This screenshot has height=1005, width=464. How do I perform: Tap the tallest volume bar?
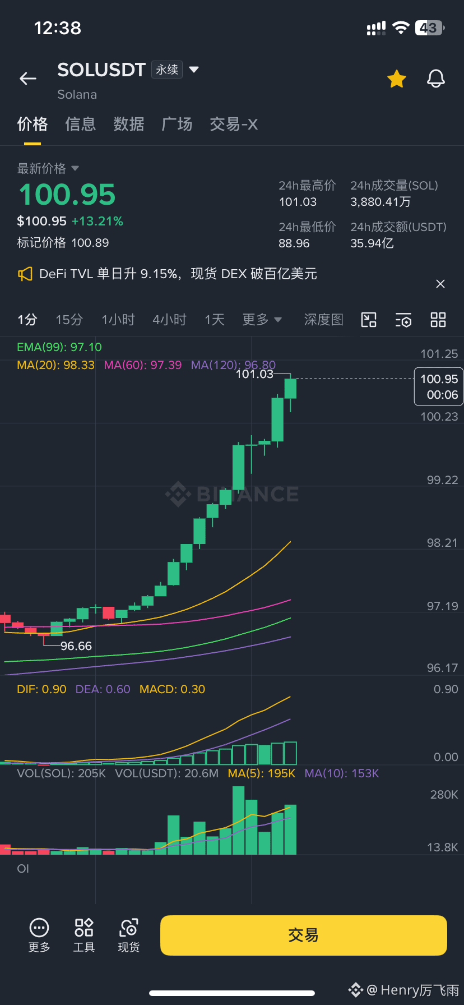point(239,820)
